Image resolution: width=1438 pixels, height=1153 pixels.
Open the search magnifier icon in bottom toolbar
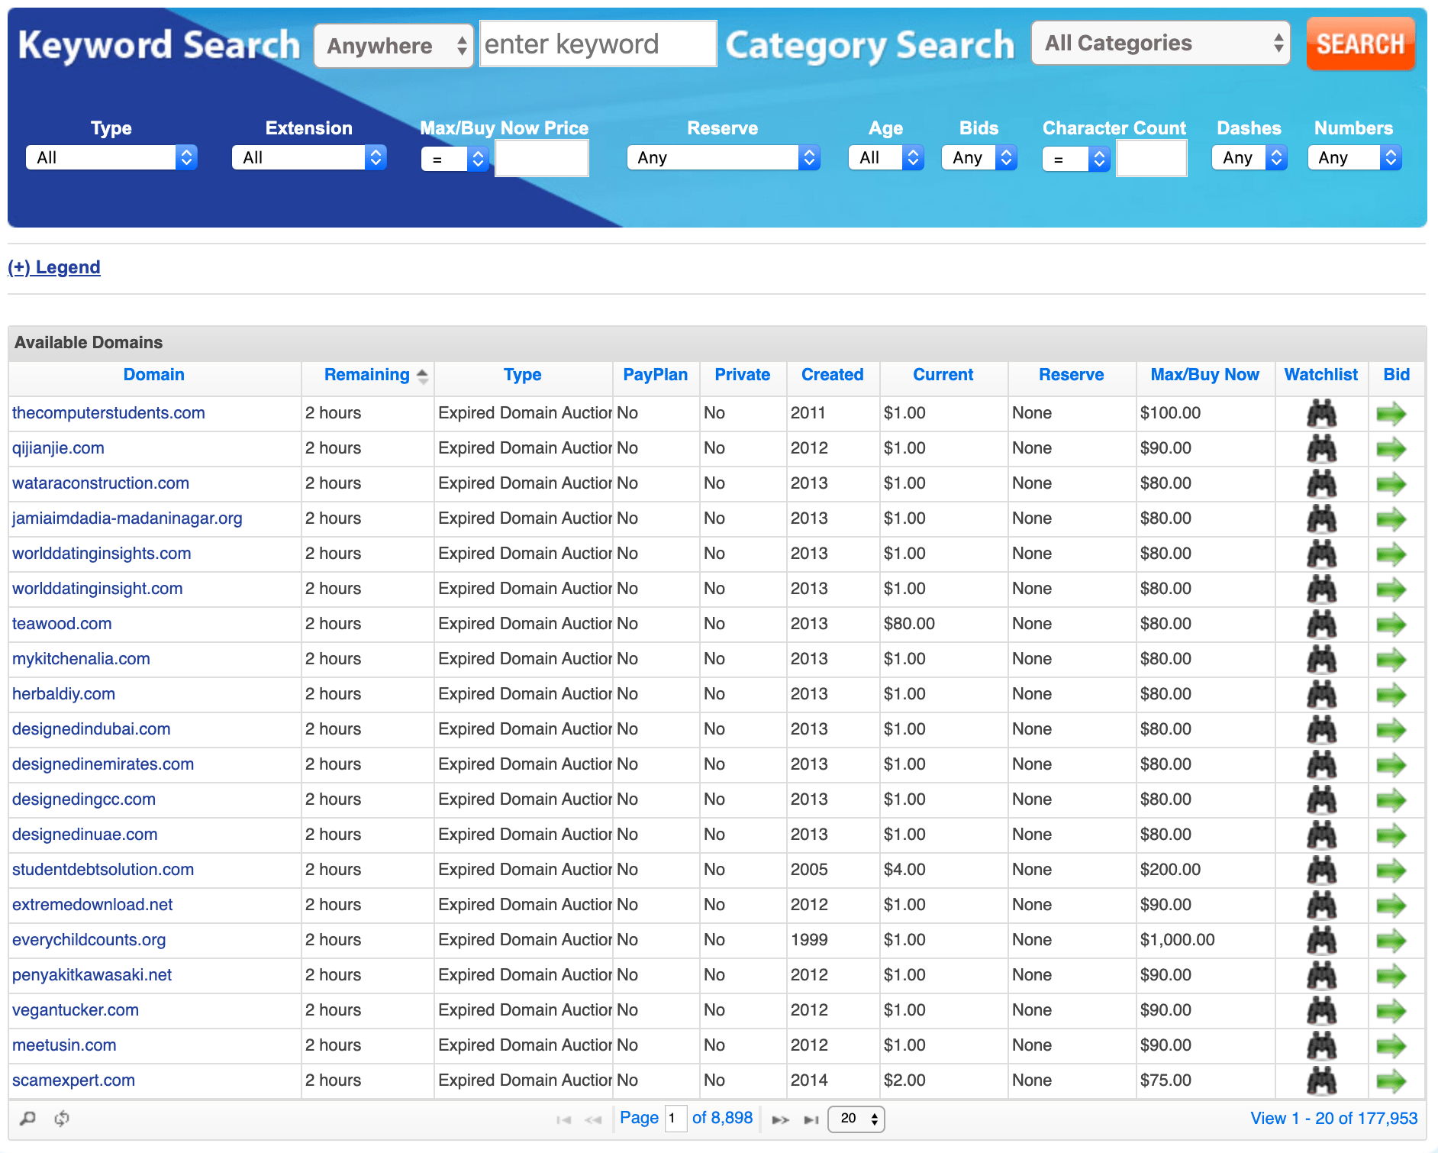pyautogui.click(x=27, y=1118)
